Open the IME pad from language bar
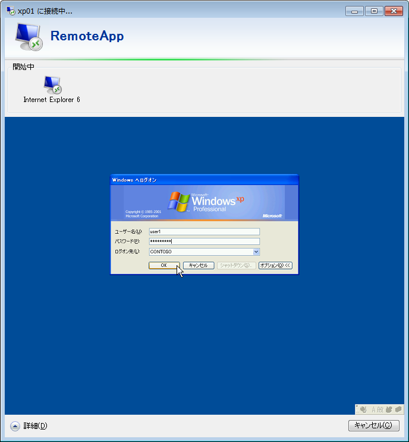Screen dimensions: 409x442 [x=389, y=409]
